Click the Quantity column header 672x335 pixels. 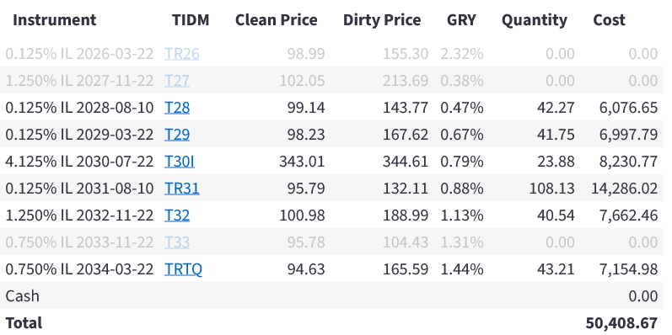click(535, 20)
